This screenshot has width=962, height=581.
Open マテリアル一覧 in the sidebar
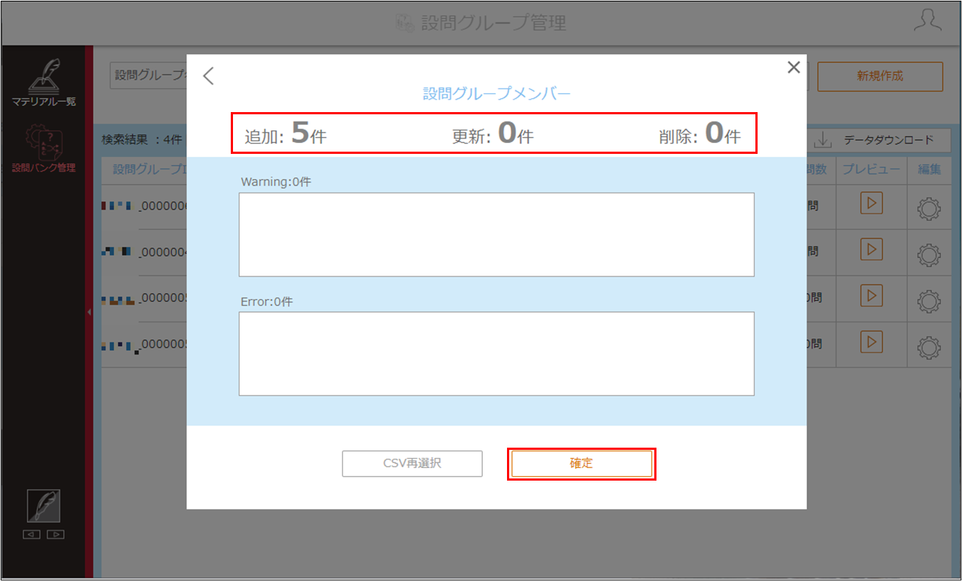pyautogui.click(x=43, y=82)
